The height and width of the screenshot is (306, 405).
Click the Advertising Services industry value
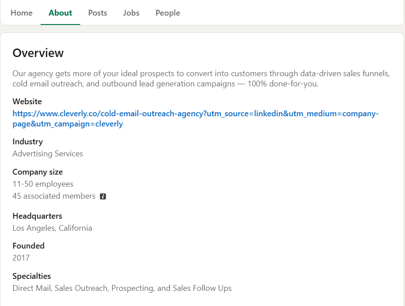[48, 154]
